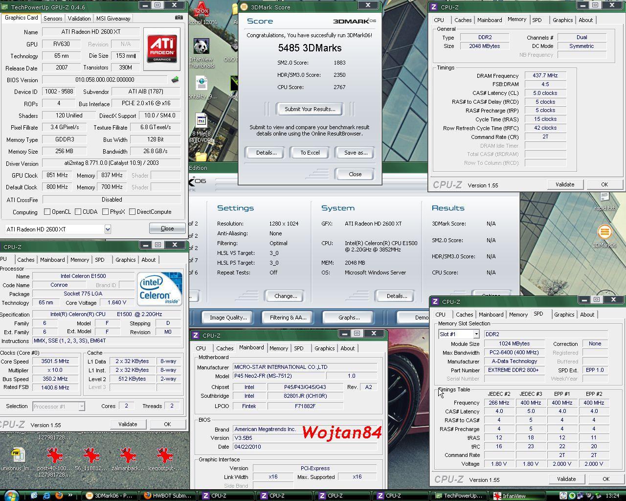Screen dimensions: 626x501
Task: Click the 5485 3DMarks score text
Action: click(310, 48)
